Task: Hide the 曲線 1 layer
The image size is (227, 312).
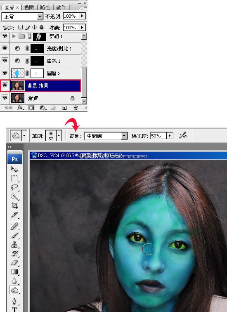Action: pos(5,61)
